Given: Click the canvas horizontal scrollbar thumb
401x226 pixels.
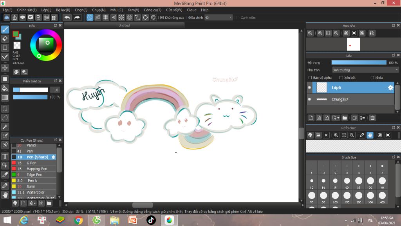Looking at the screenshot, I should point(143,205).
